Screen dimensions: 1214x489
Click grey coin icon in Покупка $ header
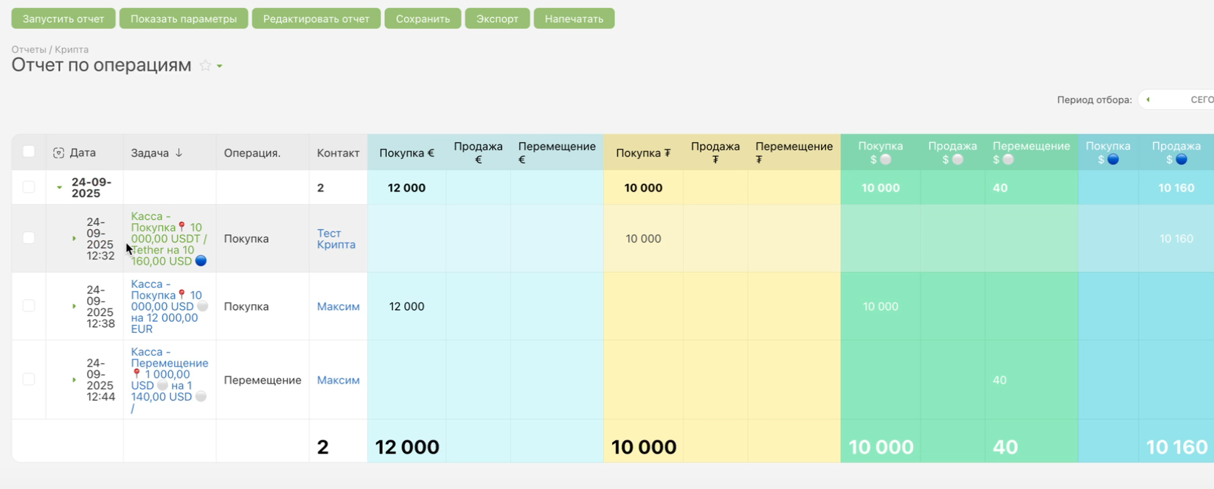point(886,159)
